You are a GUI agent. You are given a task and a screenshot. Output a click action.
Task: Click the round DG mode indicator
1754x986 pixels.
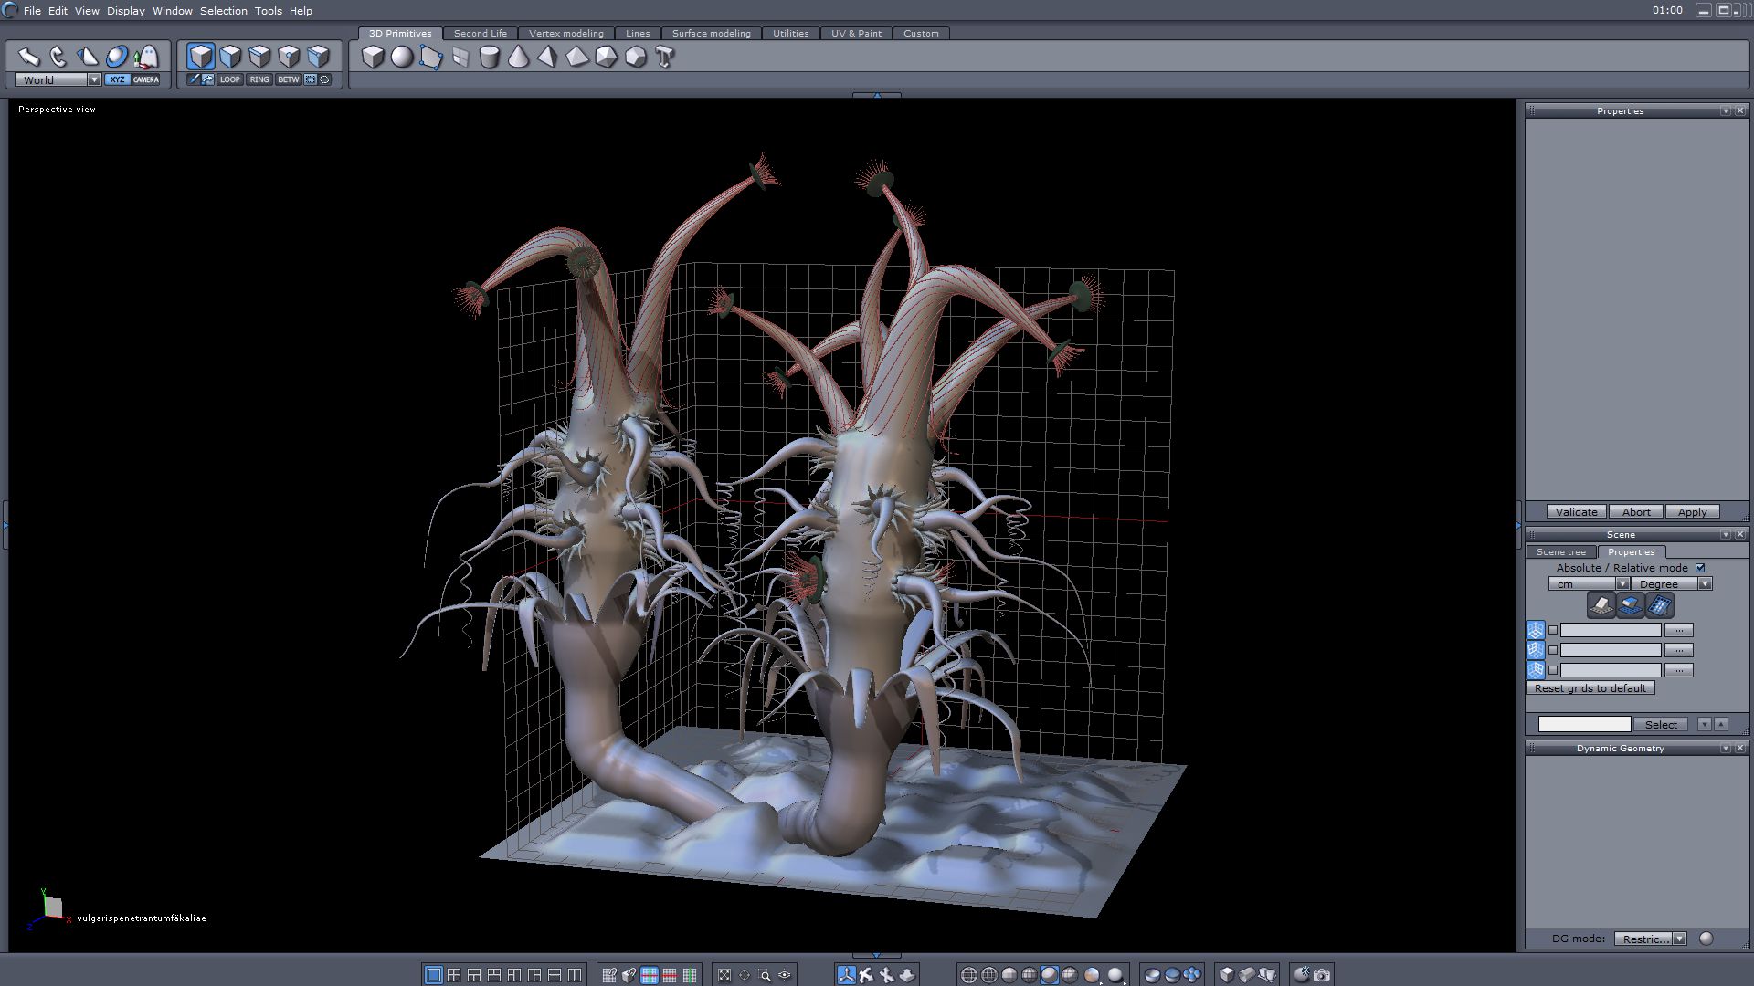tap(1706, 939)
